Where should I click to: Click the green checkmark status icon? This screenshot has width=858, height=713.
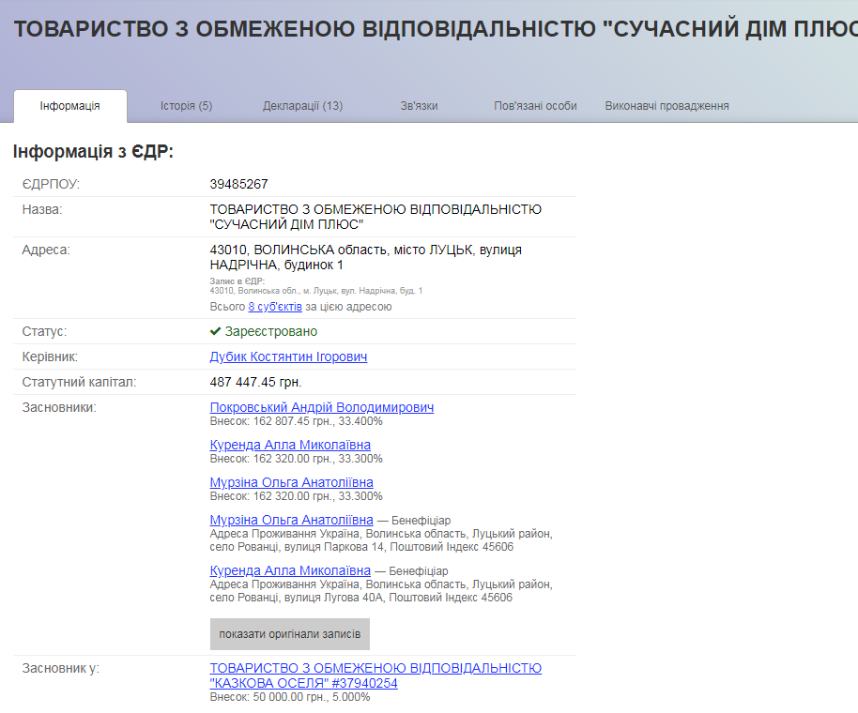click(216, 331)
